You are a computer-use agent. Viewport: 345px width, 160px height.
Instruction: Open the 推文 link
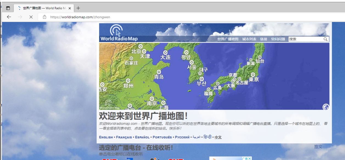318,147
